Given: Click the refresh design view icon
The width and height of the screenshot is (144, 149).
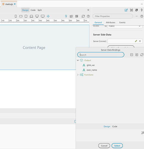Looking at the screenshot, I should [83, 16].
